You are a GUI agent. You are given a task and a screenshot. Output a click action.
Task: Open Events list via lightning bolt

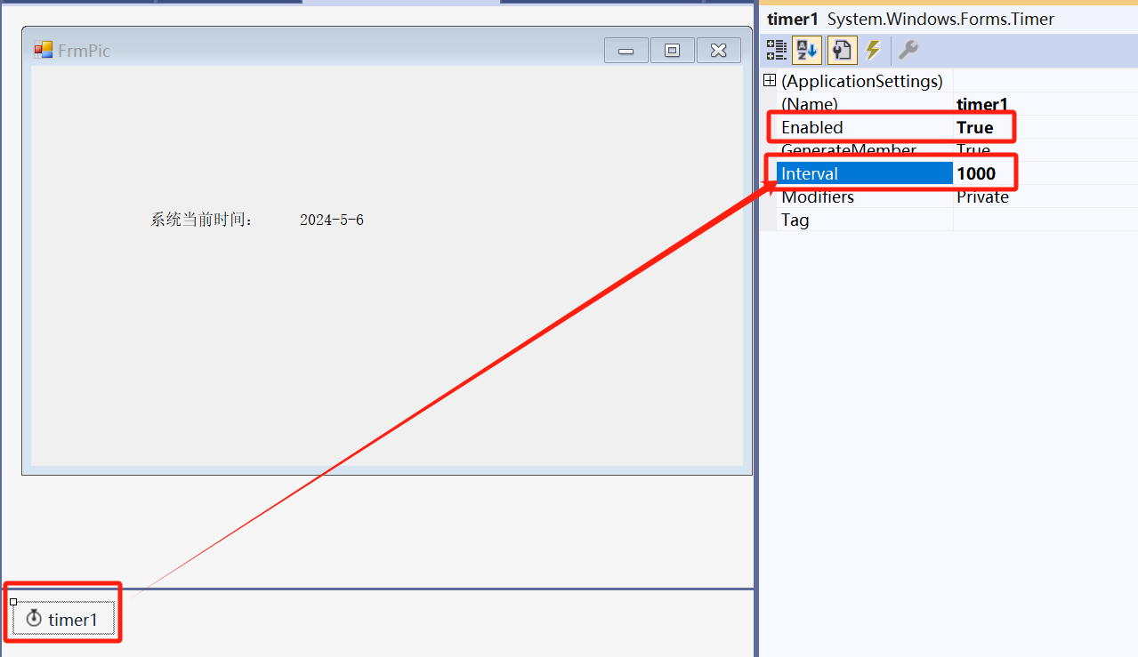click(x=873, y=50)
